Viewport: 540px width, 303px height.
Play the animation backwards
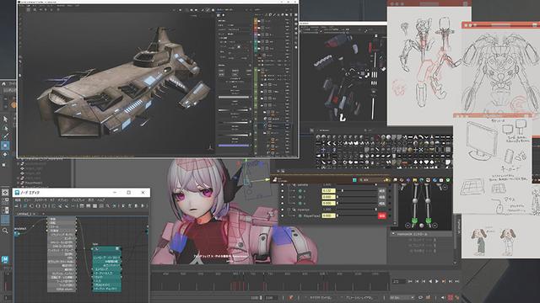pos(430,281)
